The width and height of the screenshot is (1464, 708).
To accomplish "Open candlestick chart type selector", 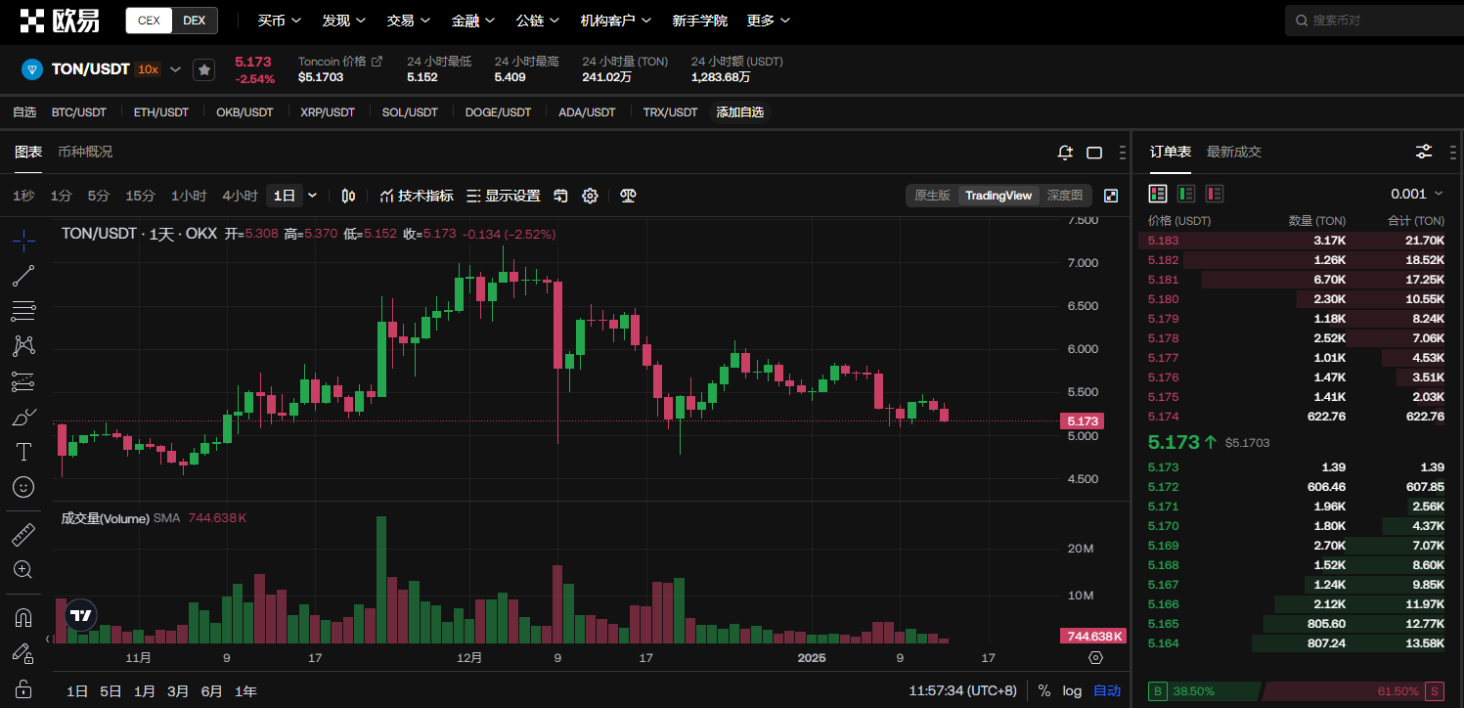I will pyautogui.click(x=348, y=196).
